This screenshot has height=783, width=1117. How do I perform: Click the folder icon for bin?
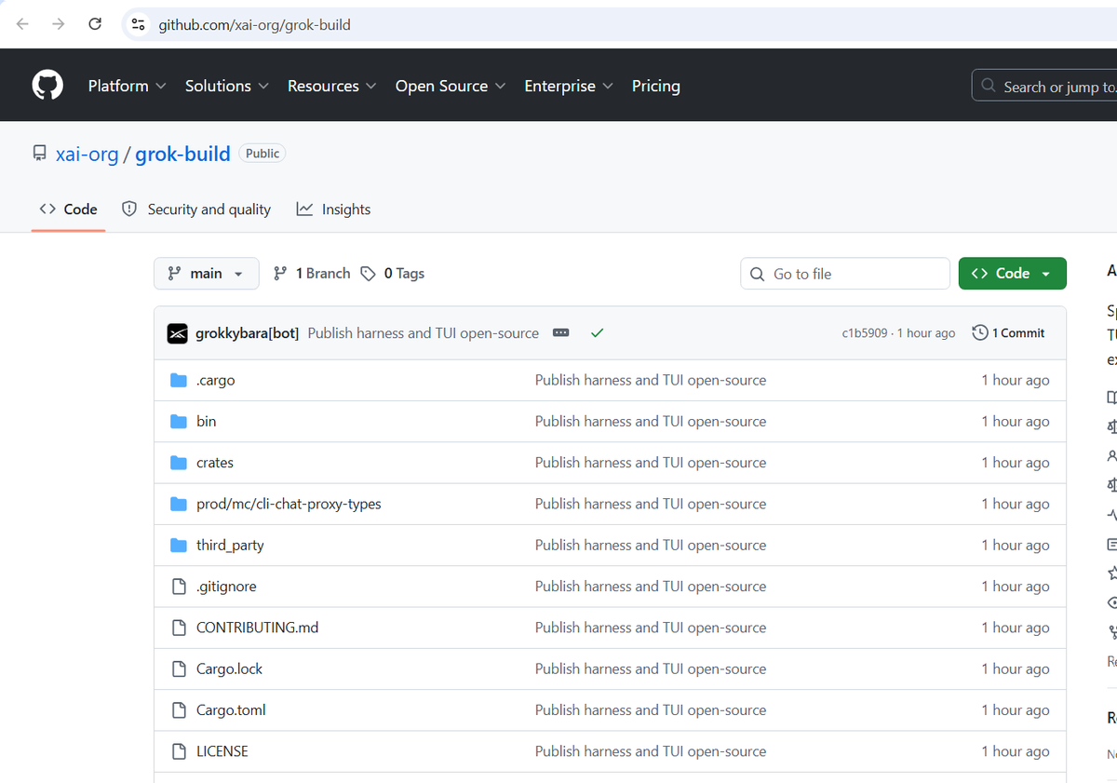[179, 422]
